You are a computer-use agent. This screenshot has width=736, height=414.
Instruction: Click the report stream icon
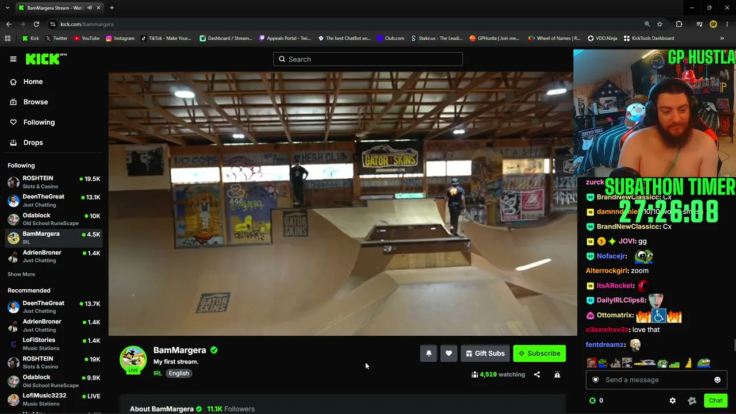557,374
